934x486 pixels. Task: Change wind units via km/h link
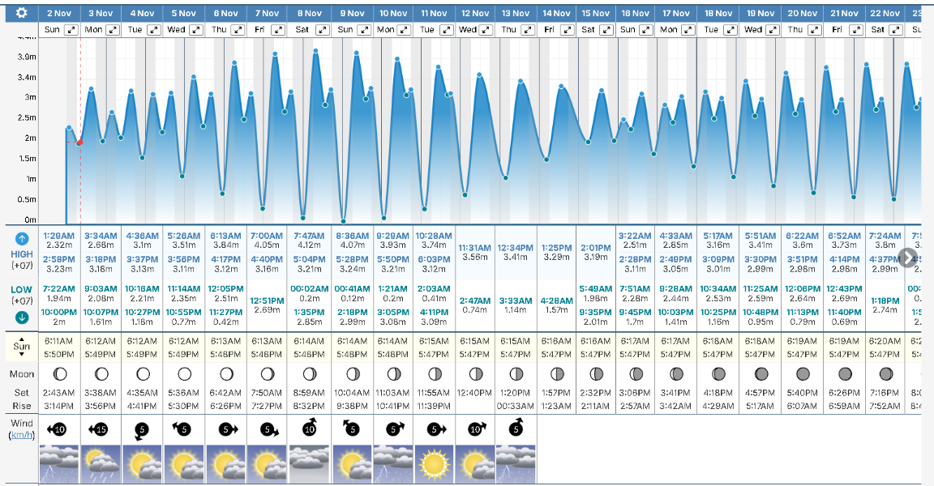(x=22, y=435)
